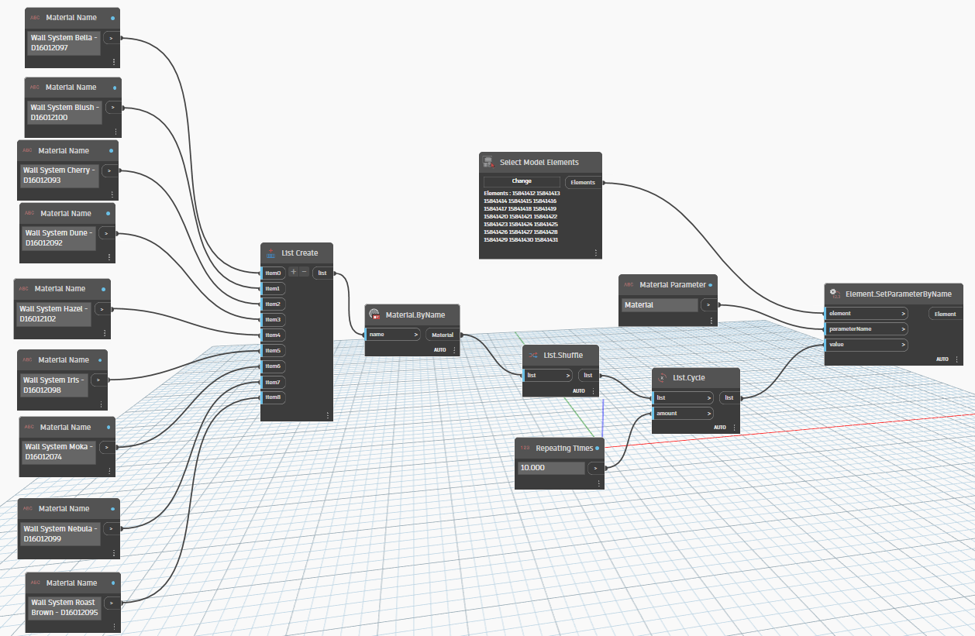The width and height of the screenshot is (975, 636).
Task: Click the plus button on List Create to add input
Action: 294,272
